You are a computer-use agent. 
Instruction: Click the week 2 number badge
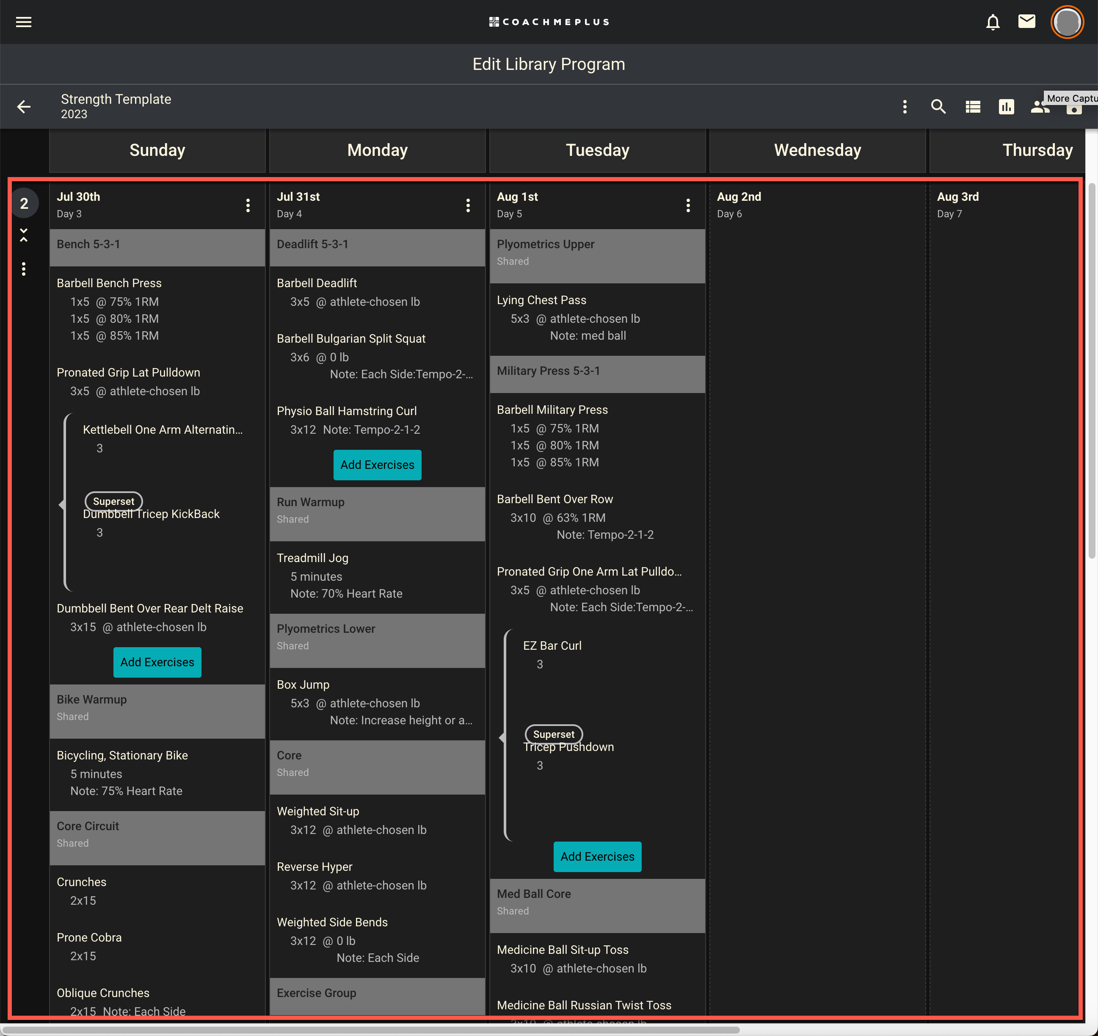tap(24, 203)
